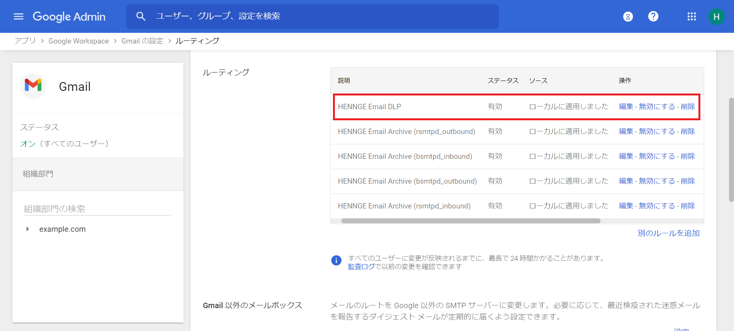The height and width of the screenshot is (331, 734).
Task: Search users, groups, and settings field
Action: click(312, 16)
